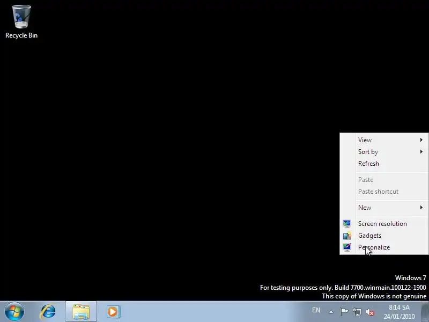Screen dimensions: 429x322
Task: Select Paste shortcut in the menu
Action: [384, 192]
